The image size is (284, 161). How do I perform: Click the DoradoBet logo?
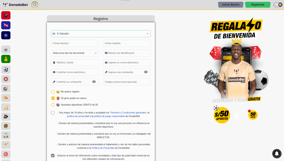click(16, 5)
